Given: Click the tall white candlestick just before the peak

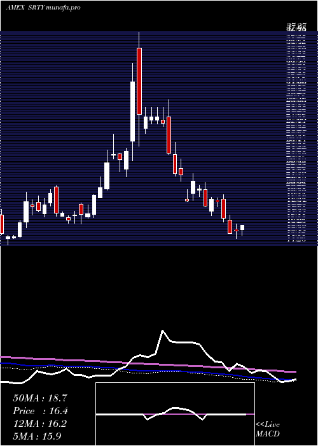Looking at the screenshot, I should click(132, 111).
